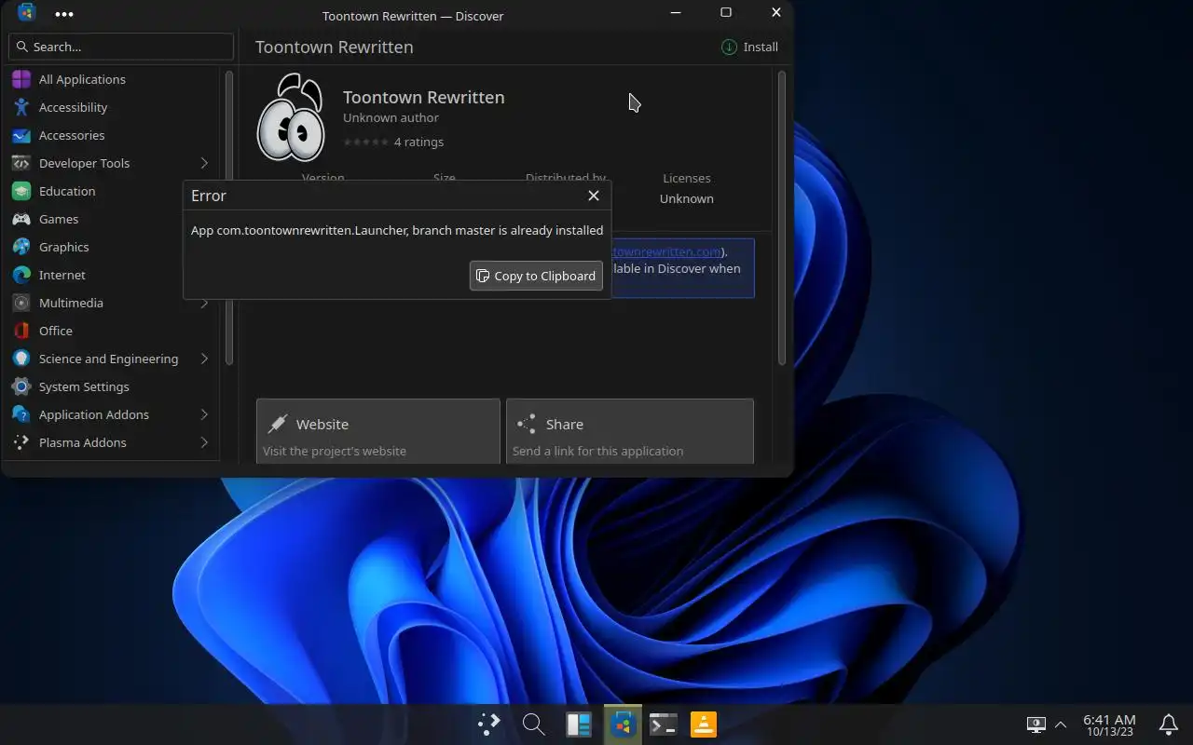
Task: Expand the system tray hidden icons arrow
Action: pyautogui.click(x=1060, y=725)
